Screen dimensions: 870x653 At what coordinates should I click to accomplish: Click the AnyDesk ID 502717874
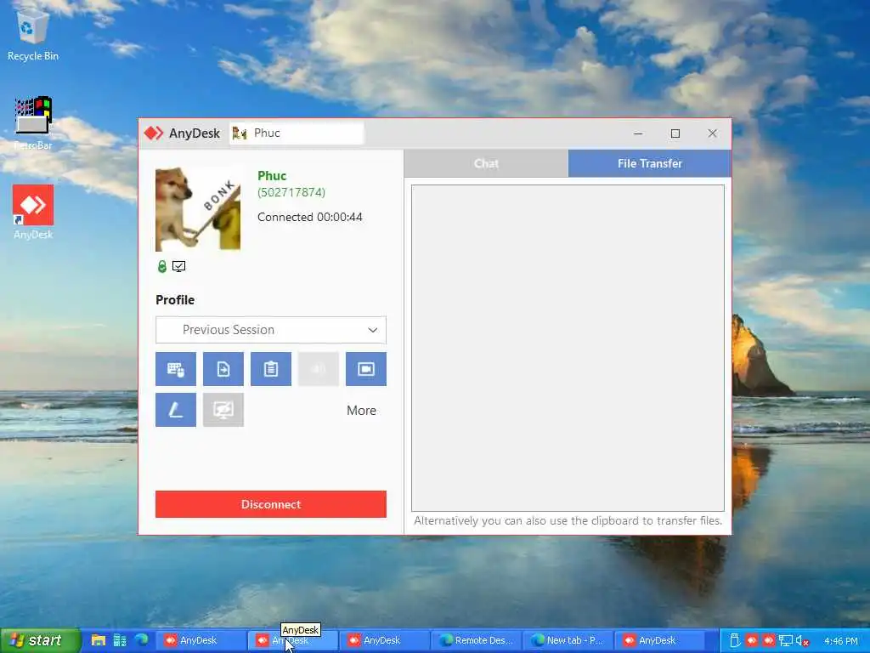tap(291, 192)
